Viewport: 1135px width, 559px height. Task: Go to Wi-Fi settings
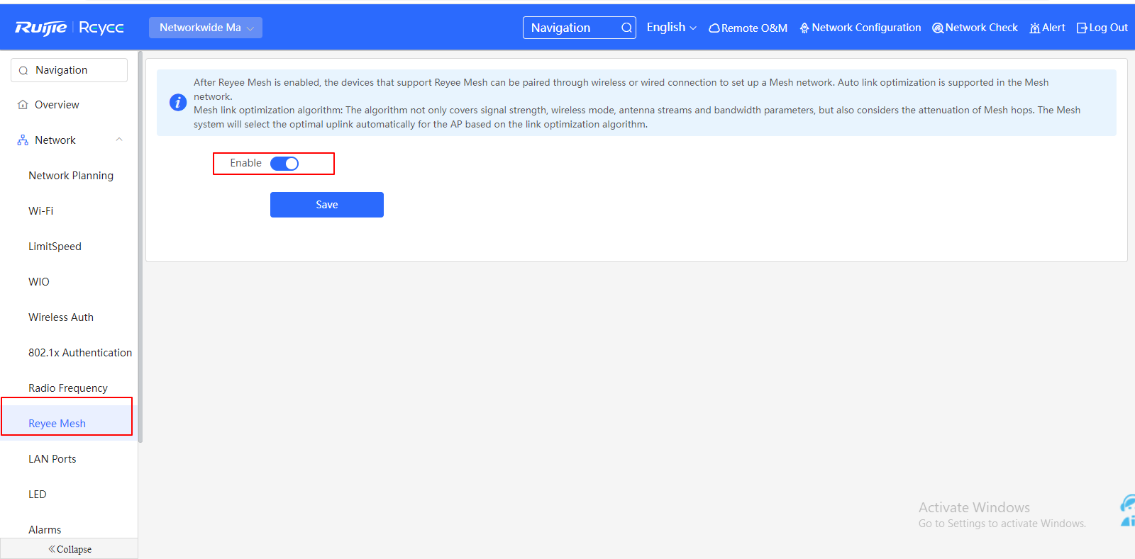click(x=41, y=211)
